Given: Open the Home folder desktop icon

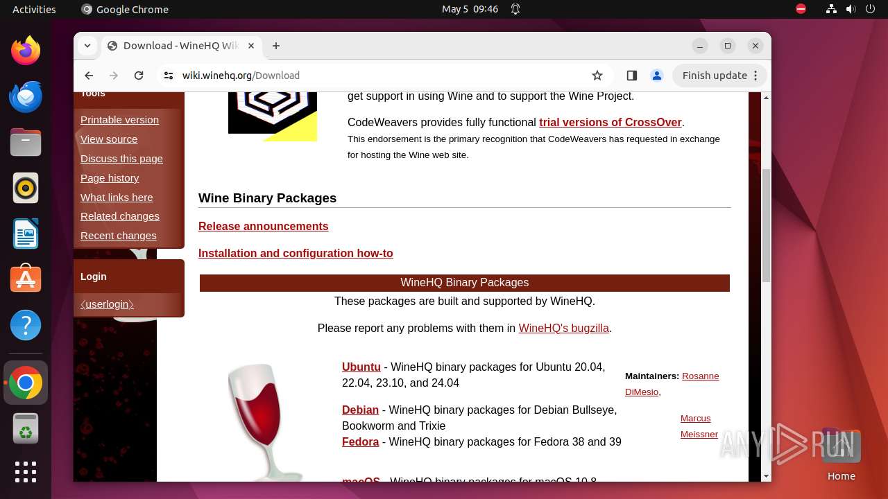Looking at the screenshot, I should 841,456.
